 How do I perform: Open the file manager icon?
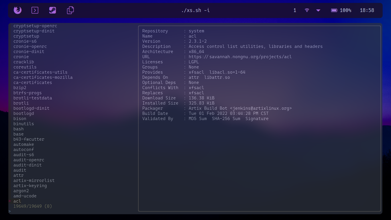click(x=70, y=10)
